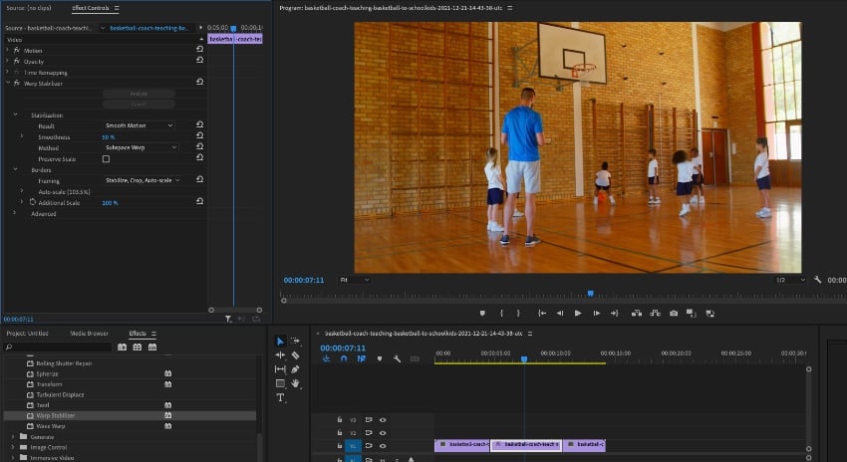The image size is (847, 462).
Task: Select the Track Select Forward tool
Action: [295, 342]
